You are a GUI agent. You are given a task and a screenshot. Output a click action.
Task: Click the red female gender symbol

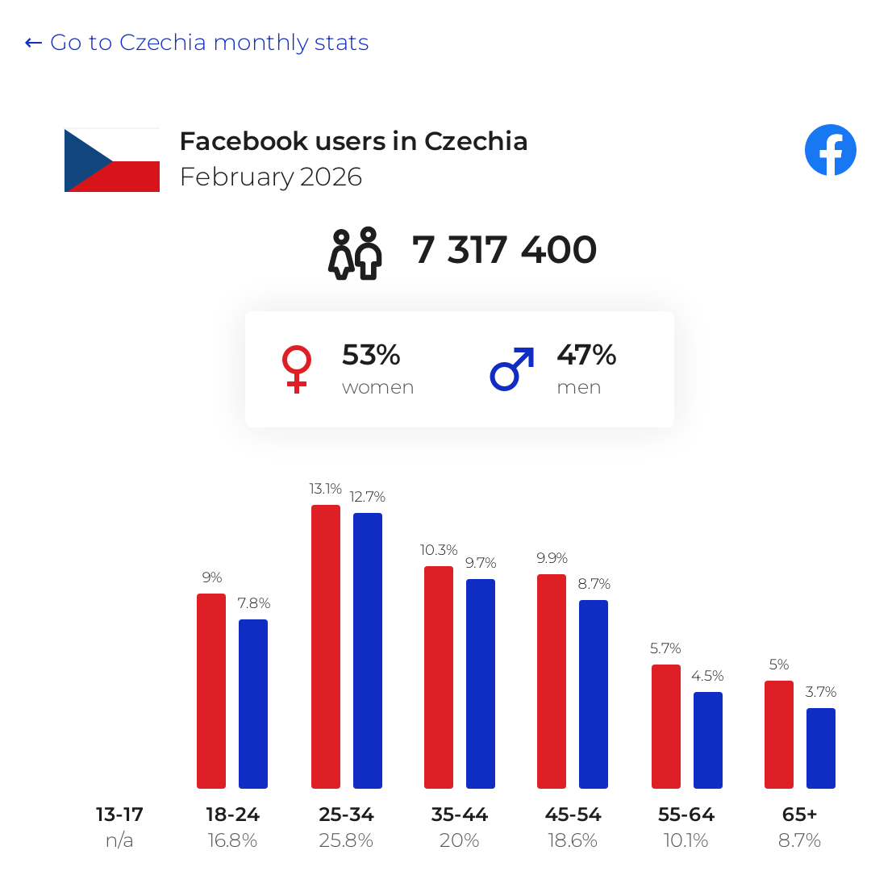(x=297, y=369)
